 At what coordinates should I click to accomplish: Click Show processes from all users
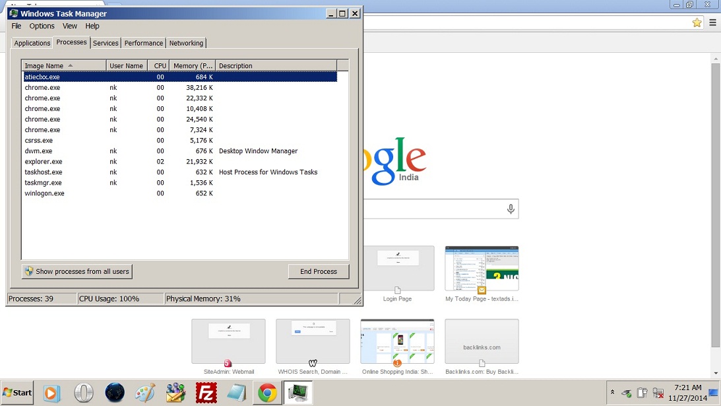[x=77, y=271]
